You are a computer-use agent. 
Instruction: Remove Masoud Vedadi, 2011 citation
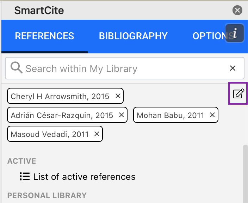[97, 134]
